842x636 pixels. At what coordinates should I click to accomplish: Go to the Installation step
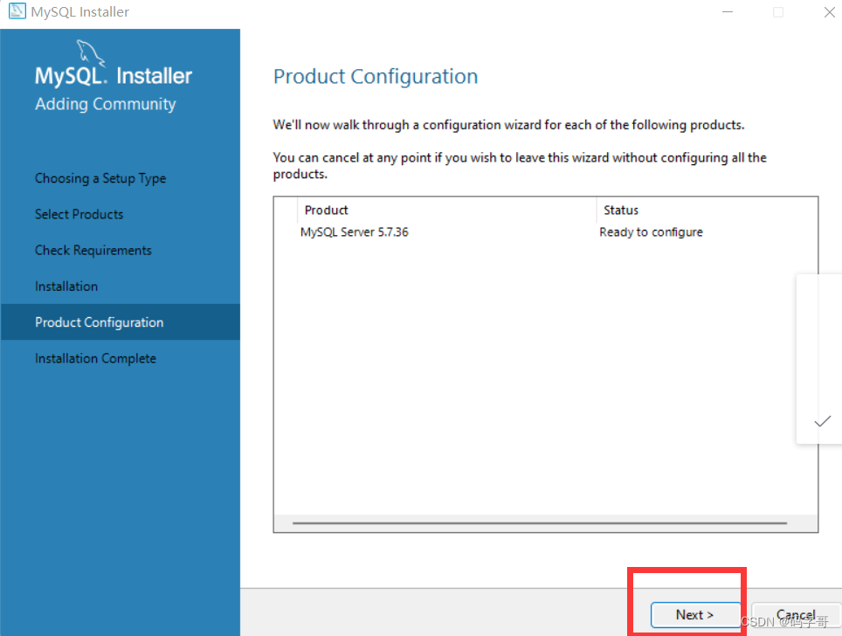[66, 287]
